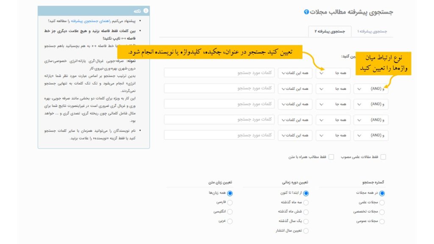Expand the first row همه این کلمات dropdown
Viewport: 434px width, 244px height.
tap(295, 73)
